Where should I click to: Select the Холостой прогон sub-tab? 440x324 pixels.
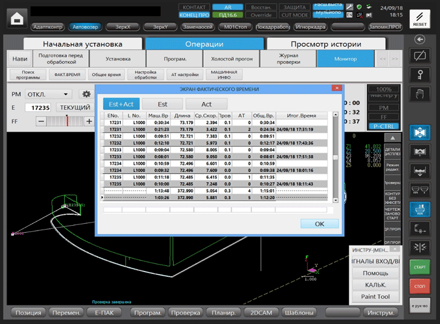point(232,59)
